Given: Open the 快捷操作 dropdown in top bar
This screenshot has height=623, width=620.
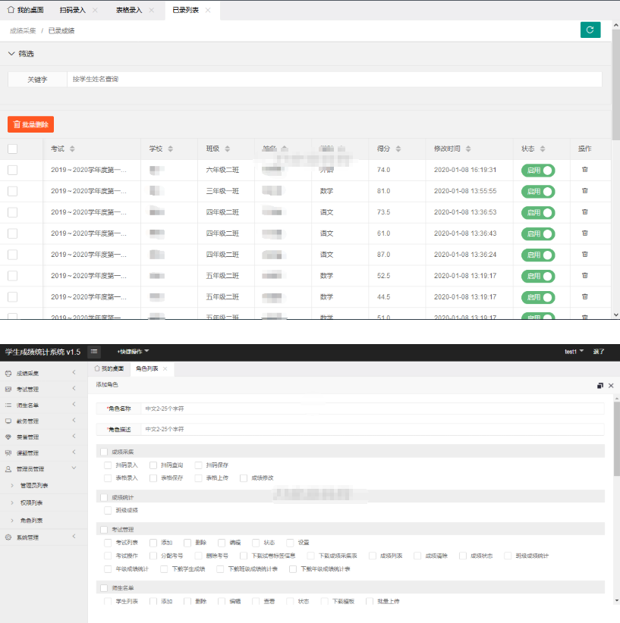Looking at the screenshot, I should click(x=133, y=352).
